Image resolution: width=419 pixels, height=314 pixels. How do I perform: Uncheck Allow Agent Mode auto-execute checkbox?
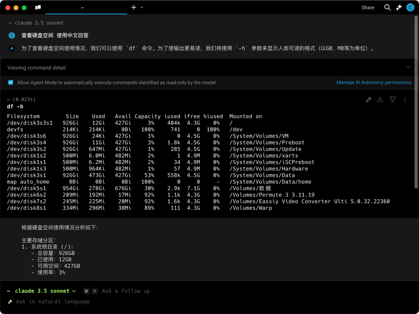[x=10, y=83]
